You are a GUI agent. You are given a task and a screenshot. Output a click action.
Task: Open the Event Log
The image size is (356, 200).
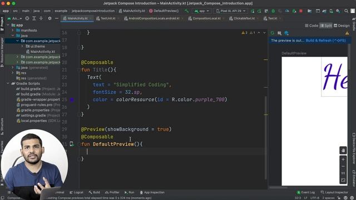[x=306, y=192]
